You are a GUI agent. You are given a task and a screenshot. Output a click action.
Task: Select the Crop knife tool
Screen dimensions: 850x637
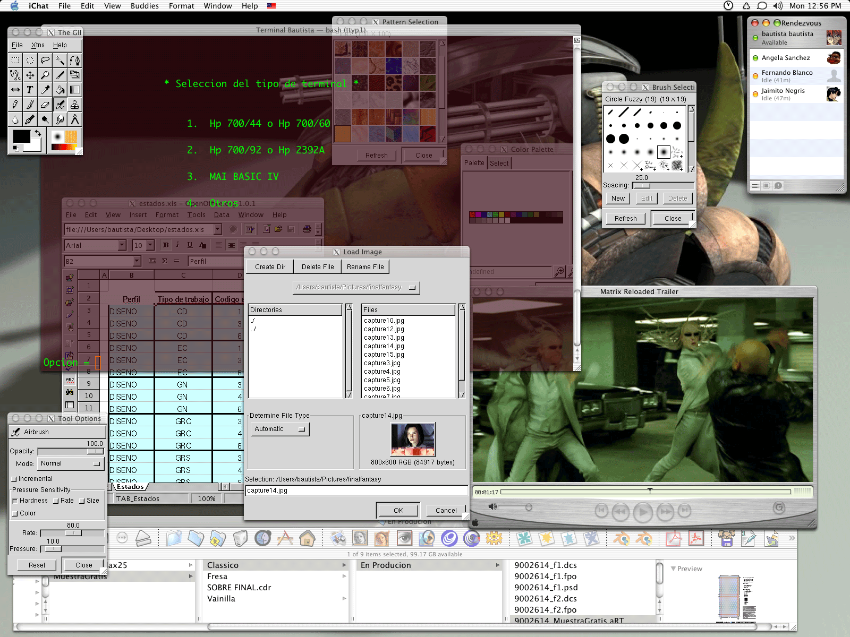tap(60, 75)
